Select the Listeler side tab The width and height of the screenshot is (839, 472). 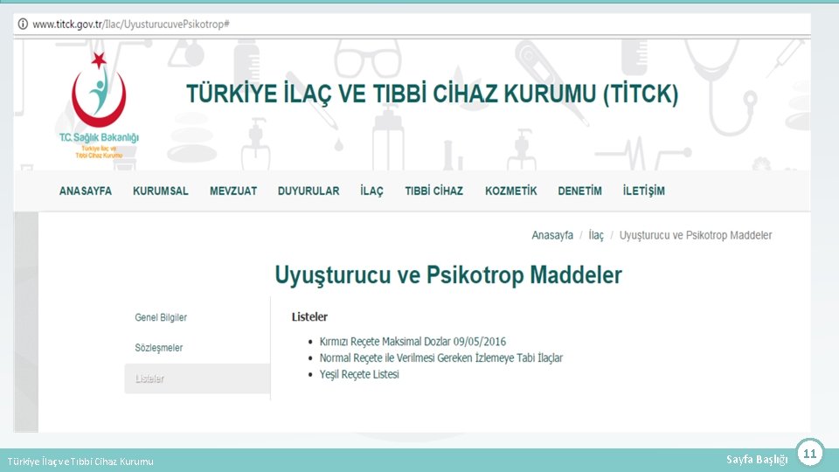pos(197,378)
